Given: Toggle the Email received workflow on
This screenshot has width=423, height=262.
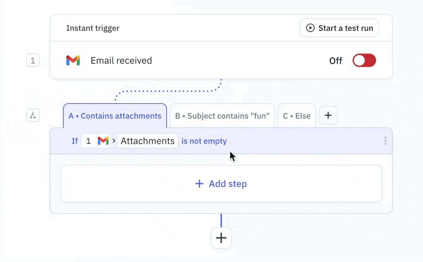Looking at the screenshot, I should click(364, 60).
